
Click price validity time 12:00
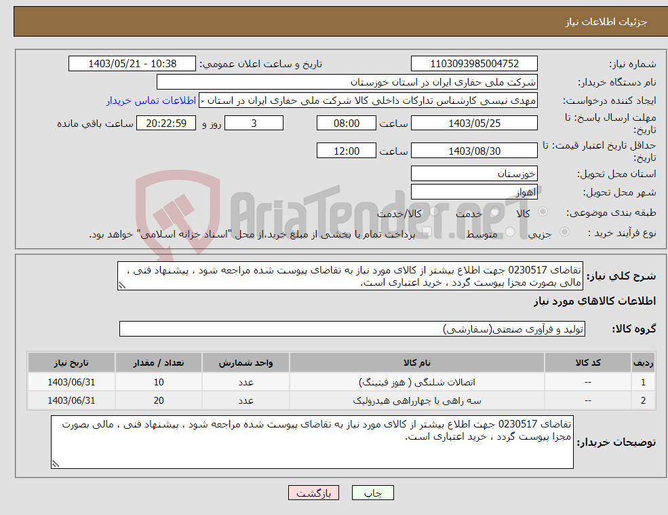347,151
